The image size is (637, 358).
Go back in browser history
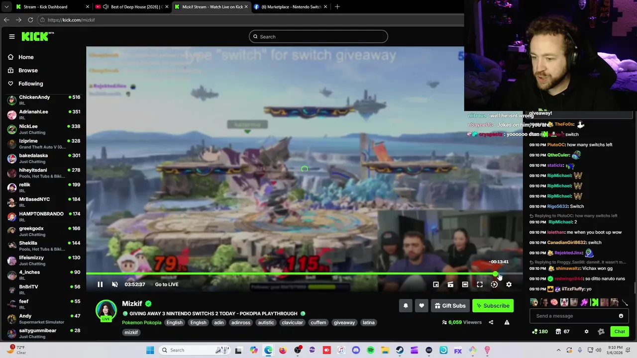[6, 20]
